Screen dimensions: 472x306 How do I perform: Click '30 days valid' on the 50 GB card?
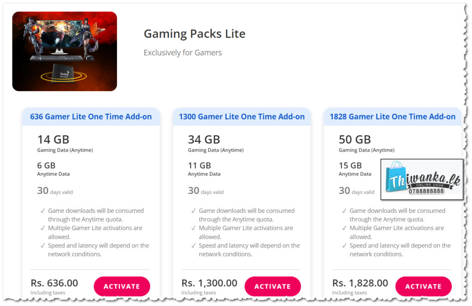point(357,191)
